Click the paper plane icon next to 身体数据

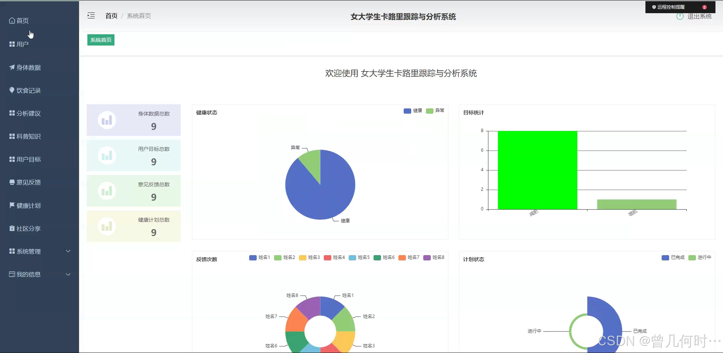coord(12,67)
